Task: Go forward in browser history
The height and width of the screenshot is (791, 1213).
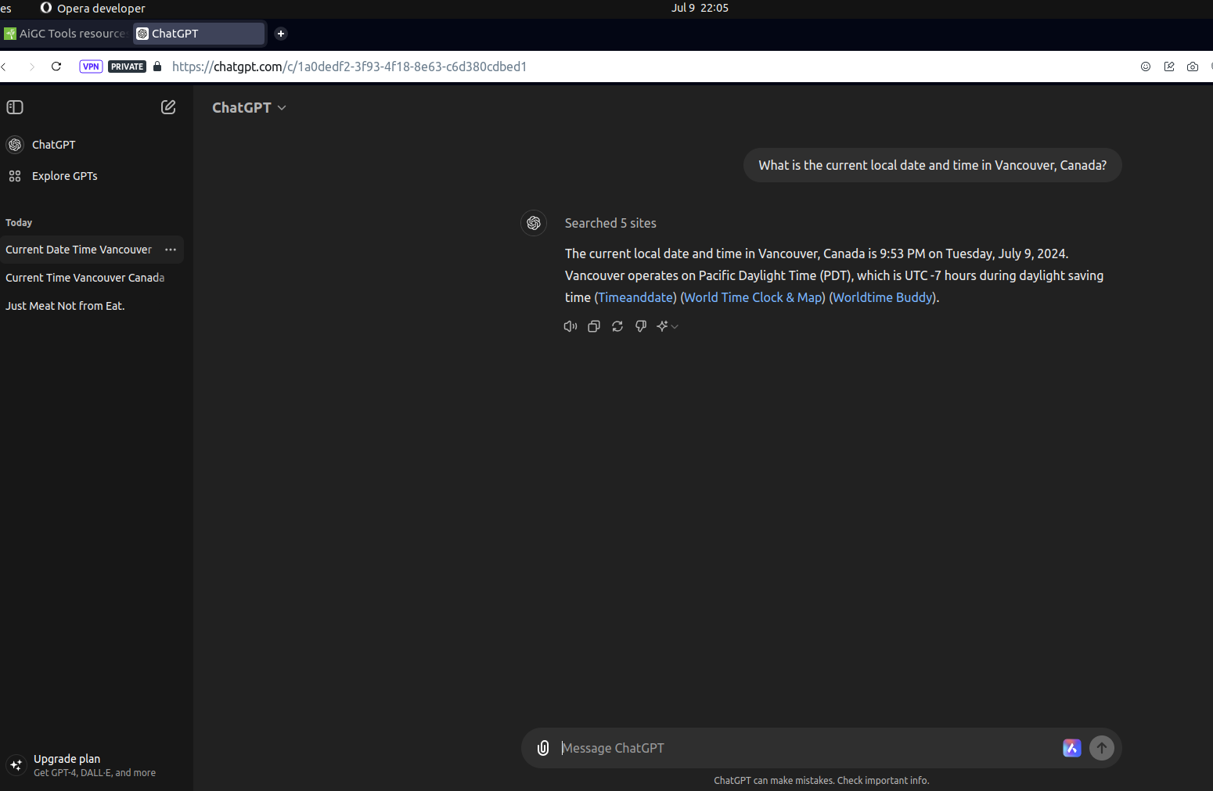Action: point(31,67)
